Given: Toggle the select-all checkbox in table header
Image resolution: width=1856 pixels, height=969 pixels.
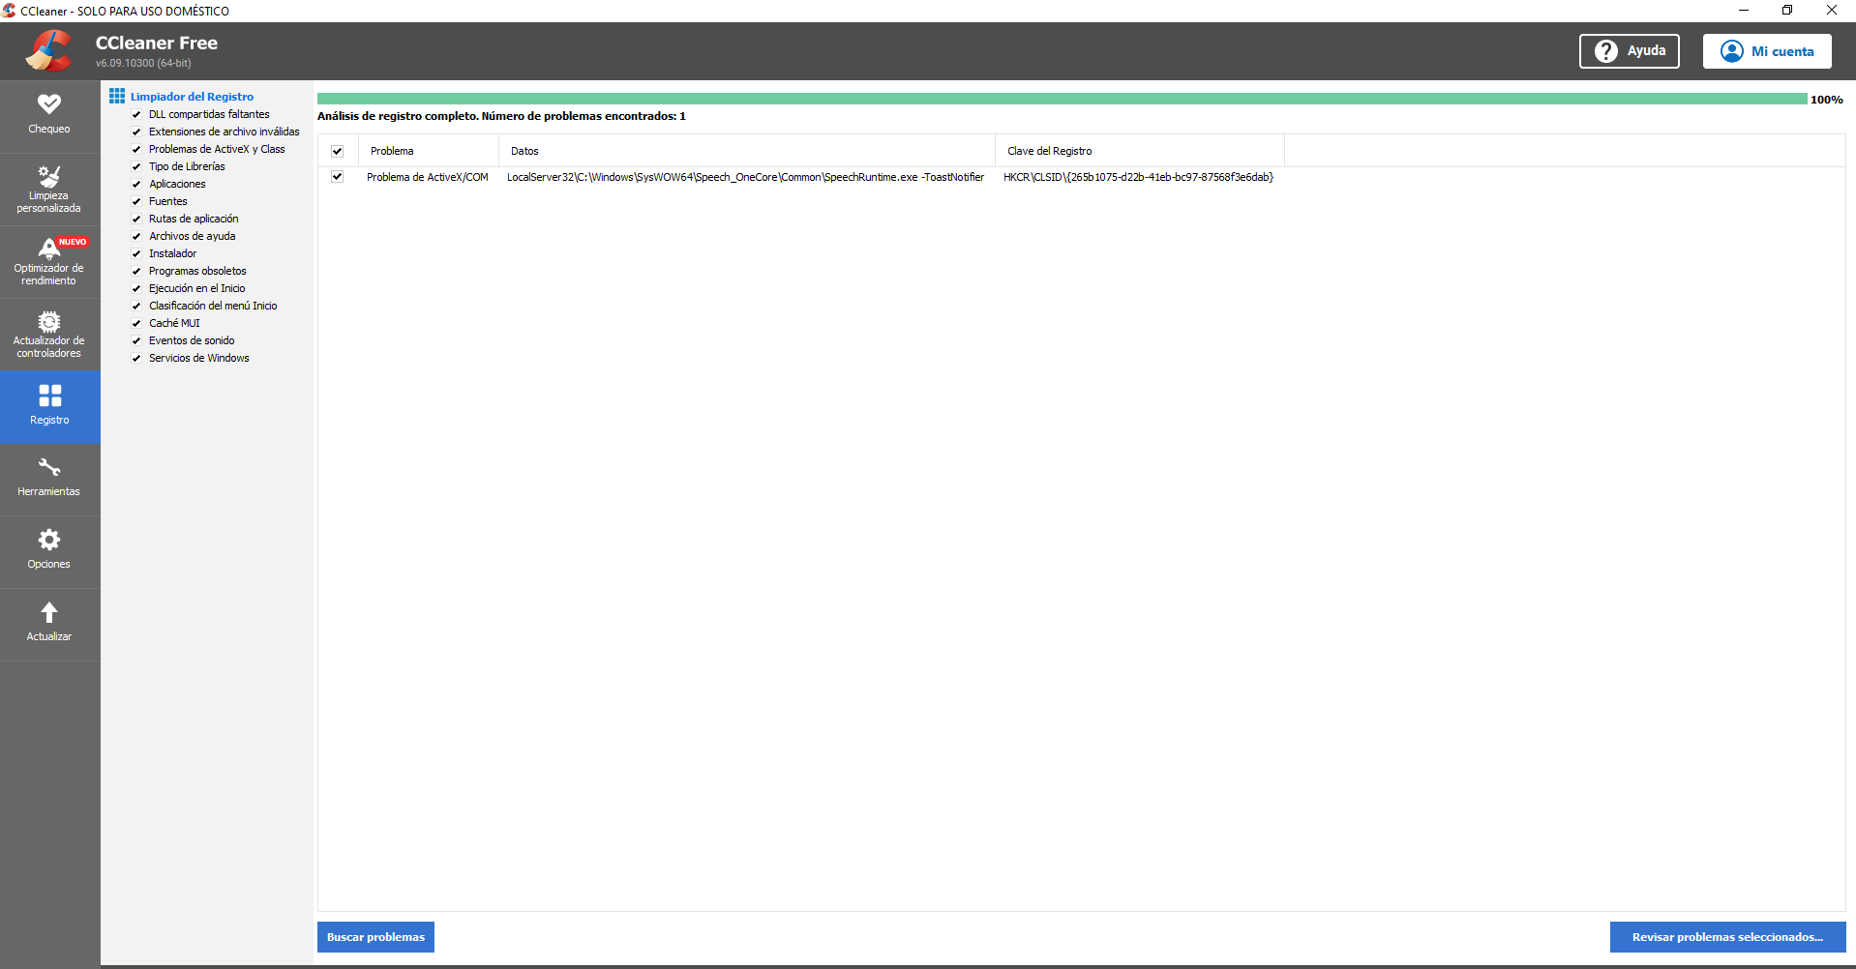Looking at the screenshot, I should [x=337, y=151].
